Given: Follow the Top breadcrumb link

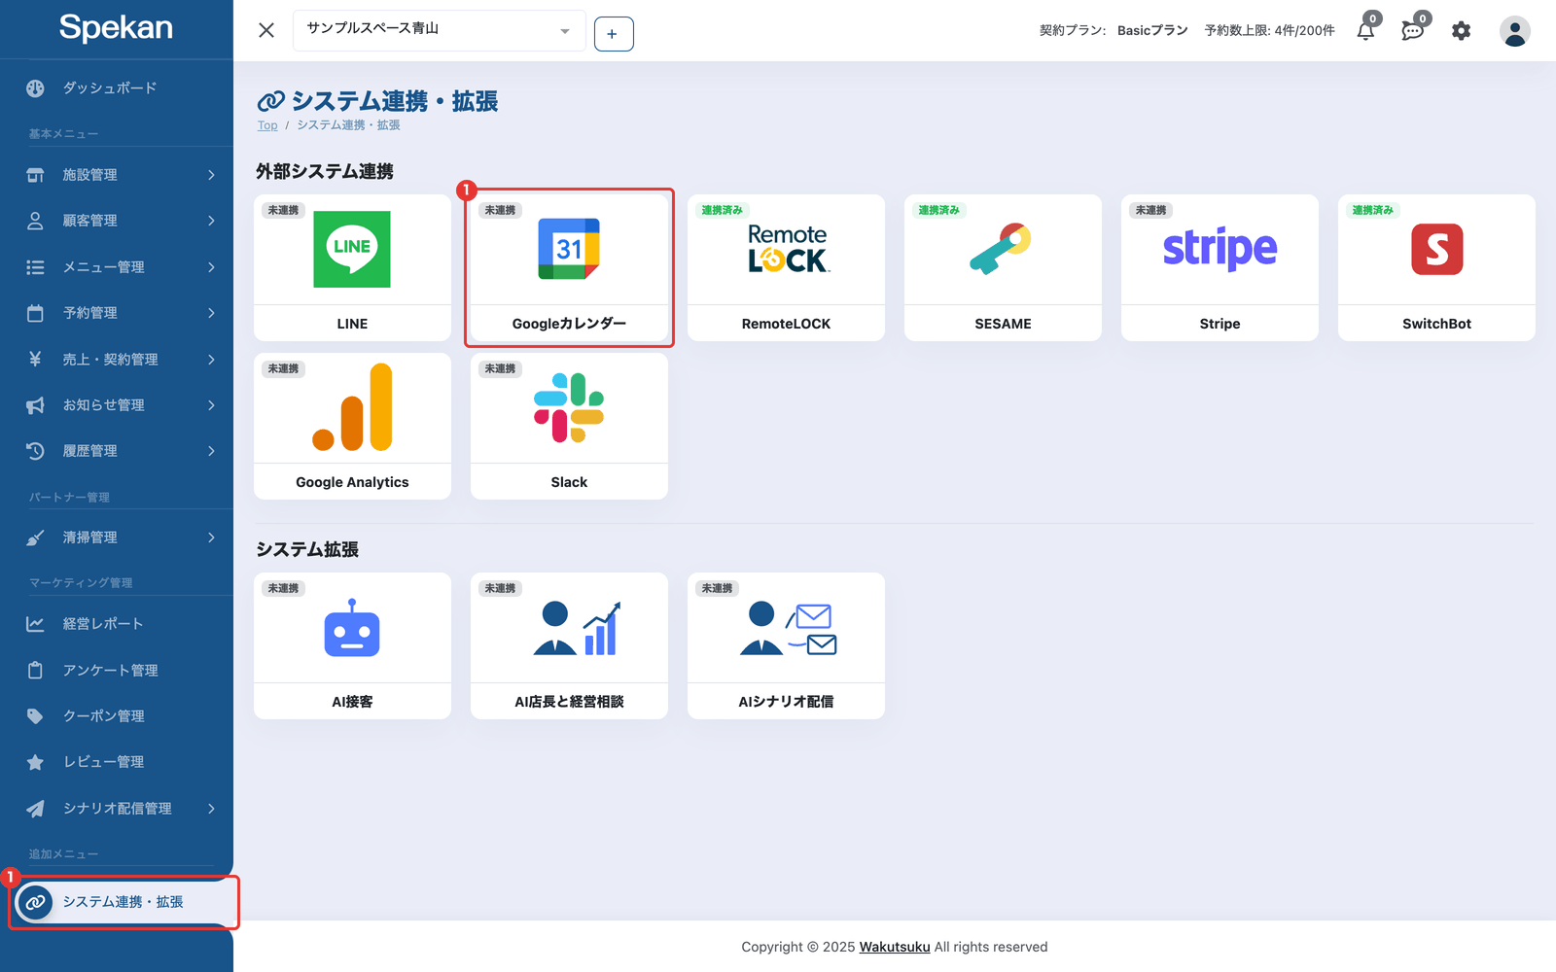Looking at the screenshot, I should 267,125.
